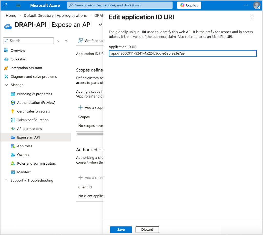The width and height of the screenshot is (263, 235).
Task: Click inside the Application ID URI field
Action: tap(183, 53)
